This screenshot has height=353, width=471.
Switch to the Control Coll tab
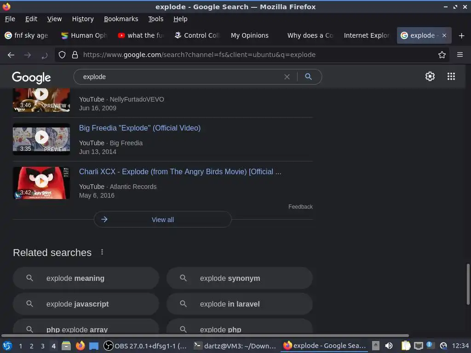tap(198, 35)
